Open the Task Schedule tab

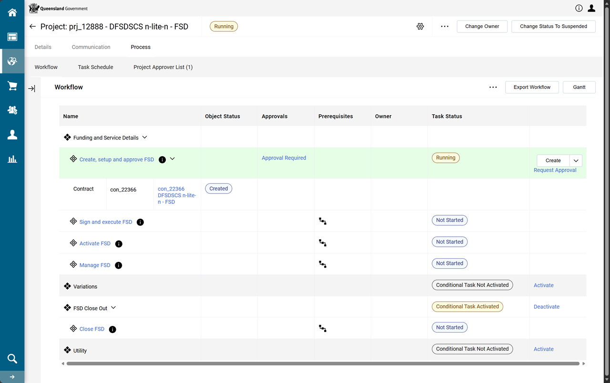point(95,67)
